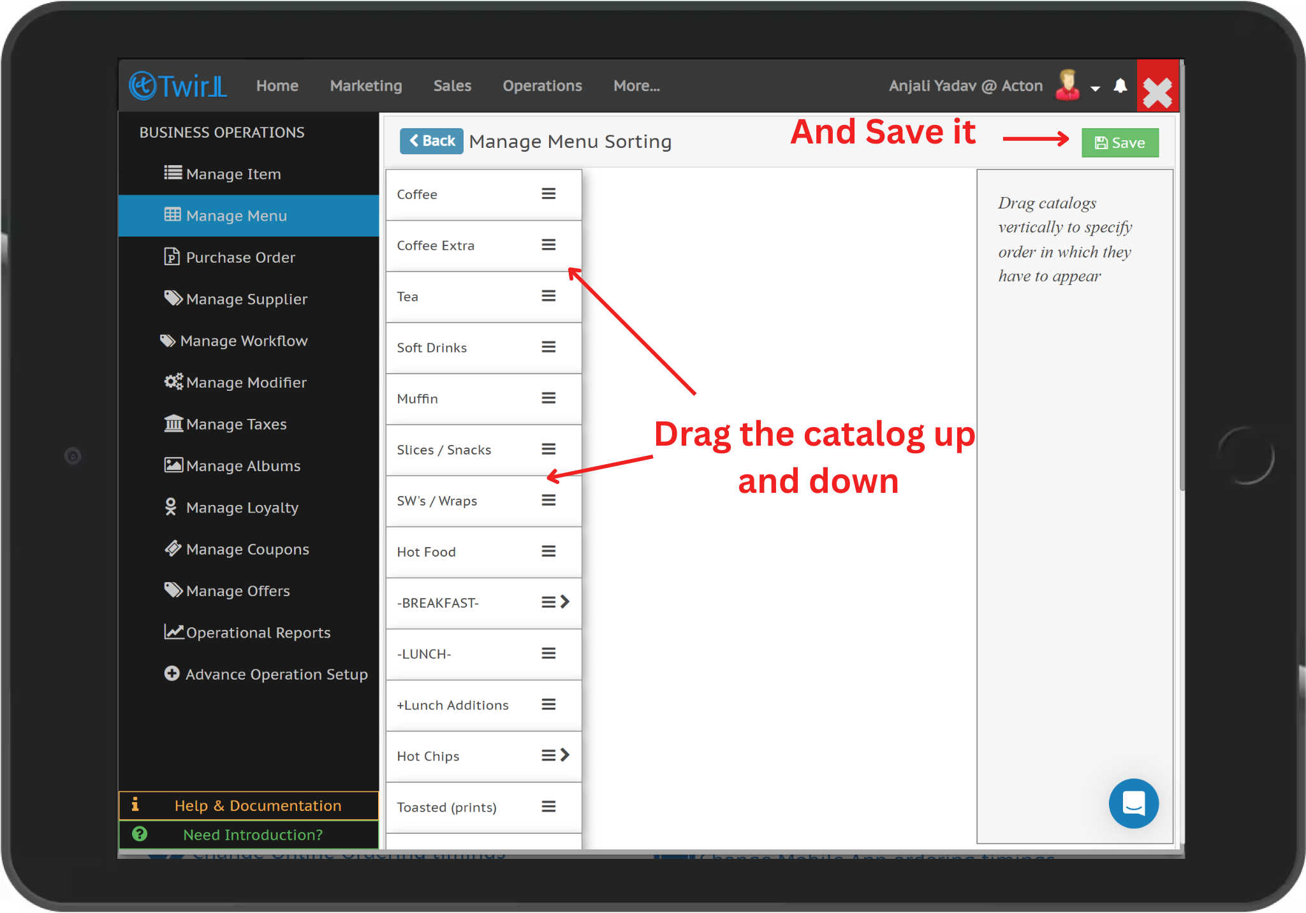Select the -LUNCH- catalog text

pyautogui.click(x=423, y=654)
